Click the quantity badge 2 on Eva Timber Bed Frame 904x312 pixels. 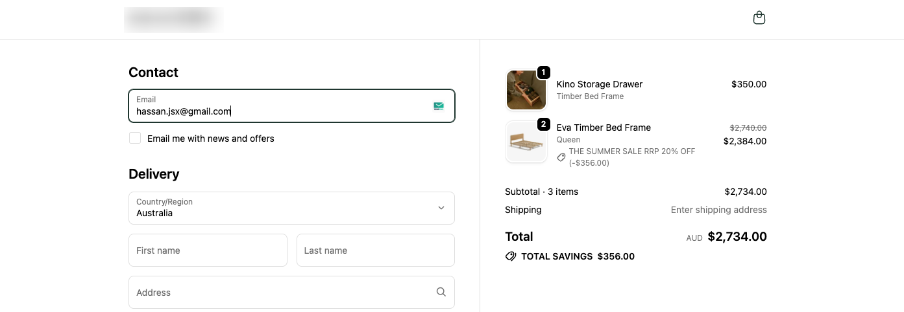click(x=544, y=124)
